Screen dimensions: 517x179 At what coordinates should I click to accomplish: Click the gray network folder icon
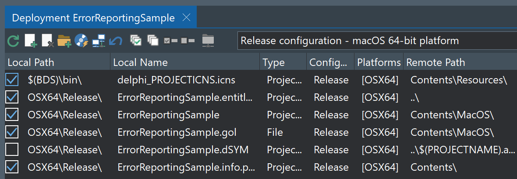point(208,41)
